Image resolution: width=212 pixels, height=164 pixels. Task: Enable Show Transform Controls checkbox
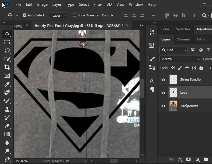[74, 15]
